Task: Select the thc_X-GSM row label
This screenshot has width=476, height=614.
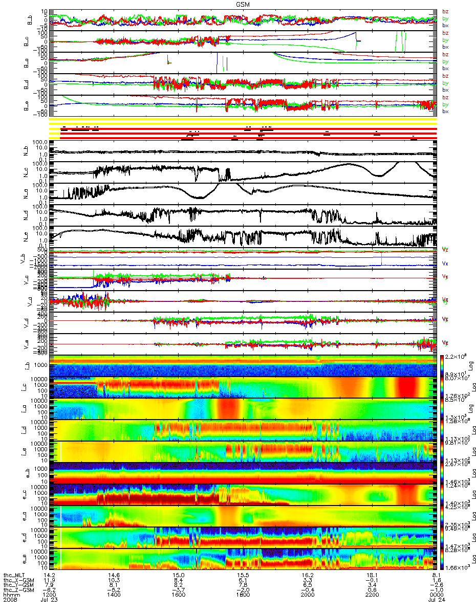Action: 18,580
